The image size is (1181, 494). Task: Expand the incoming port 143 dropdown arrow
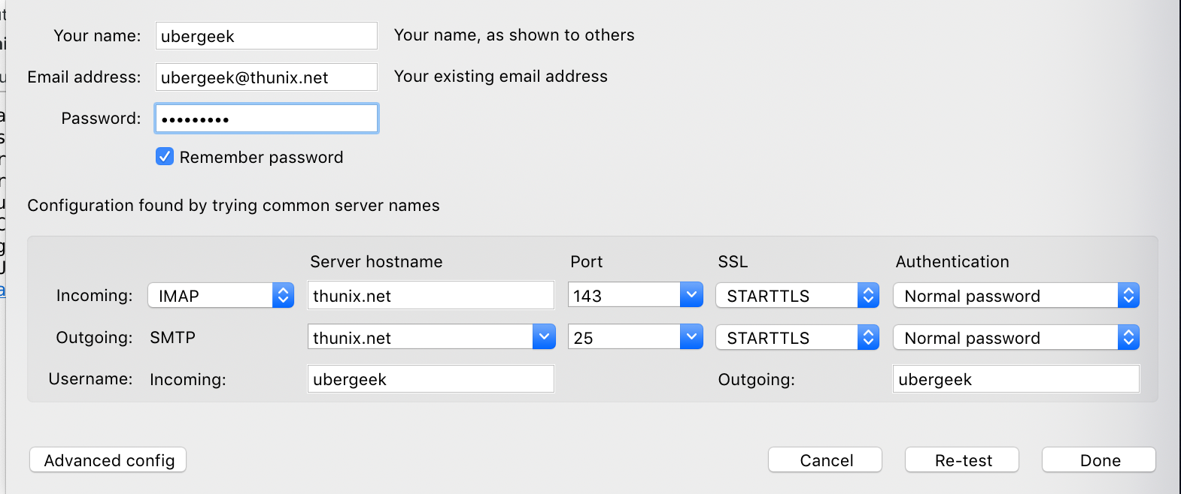[x=691, y=295]
